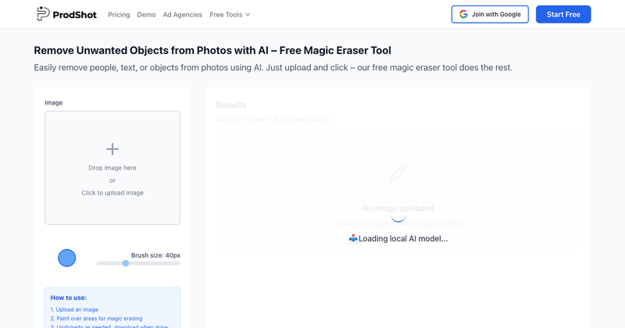Click the page title about Magic Eraser
Viewport: 625px width, 328px height.
(x=212, y=51)
